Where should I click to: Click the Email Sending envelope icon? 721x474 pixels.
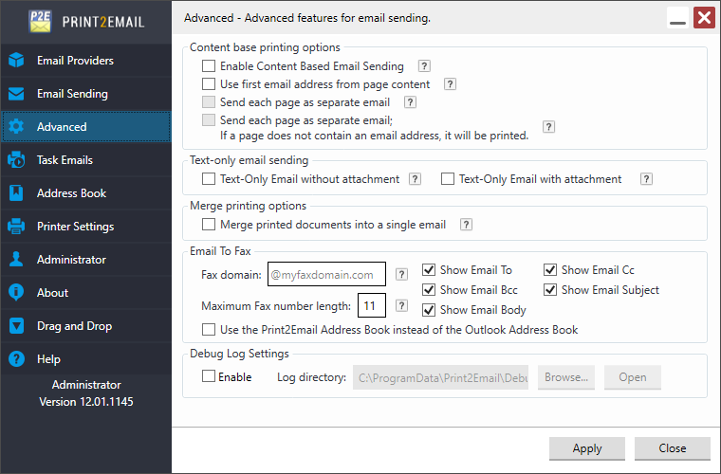[16, 94]
